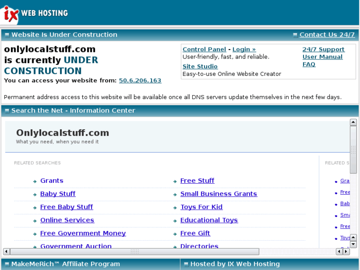Screen dimensions: 360x270
Task: Open the Free Baby Stuff link
Action: point(66,207)
